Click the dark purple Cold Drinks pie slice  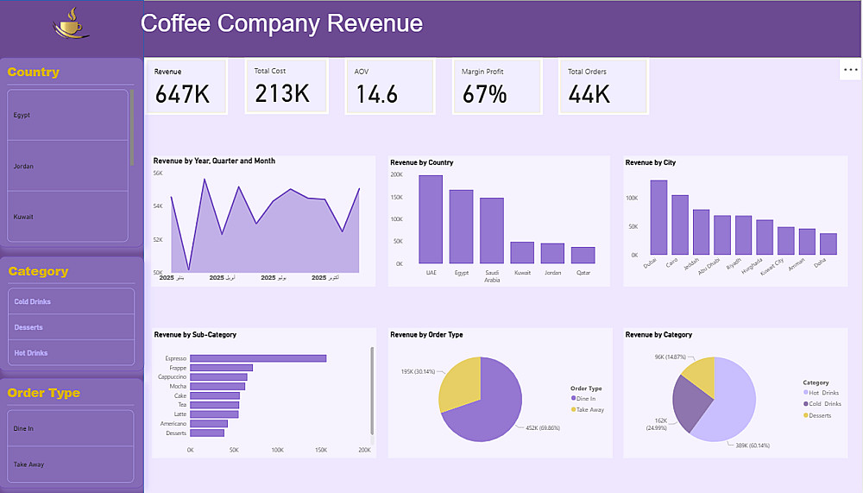tap(690, 405)
